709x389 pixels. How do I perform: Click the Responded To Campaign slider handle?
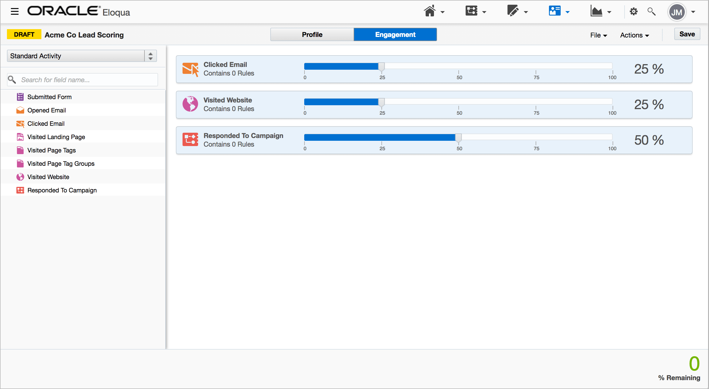point(458,138)
